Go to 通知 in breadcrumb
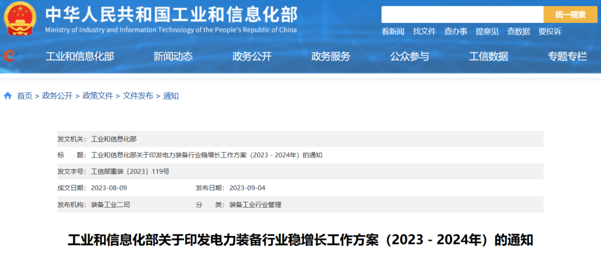601x255 pixels. (171, 96)
